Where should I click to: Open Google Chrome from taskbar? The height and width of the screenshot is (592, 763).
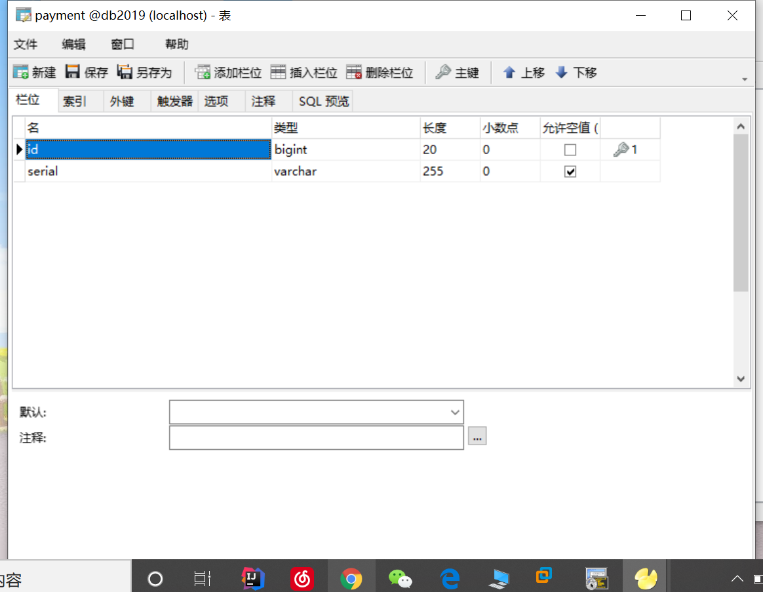pyautogui.click(x=351, y=579)
